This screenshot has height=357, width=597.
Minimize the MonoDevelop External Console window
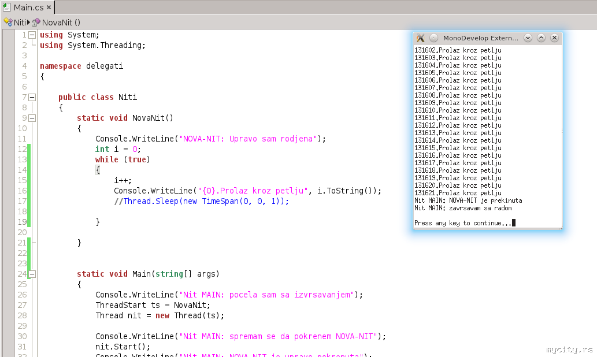[x=528, y=38]
